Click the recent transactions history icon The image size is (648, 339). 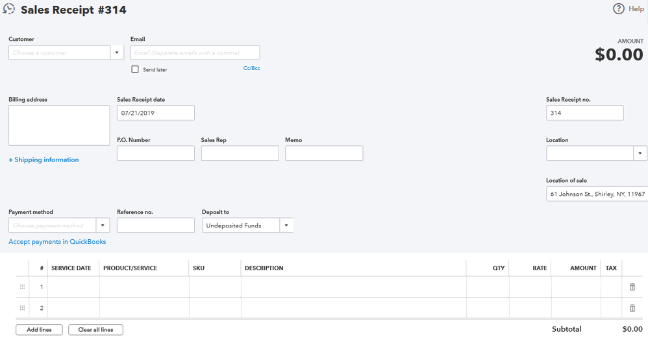click(9, 9)
